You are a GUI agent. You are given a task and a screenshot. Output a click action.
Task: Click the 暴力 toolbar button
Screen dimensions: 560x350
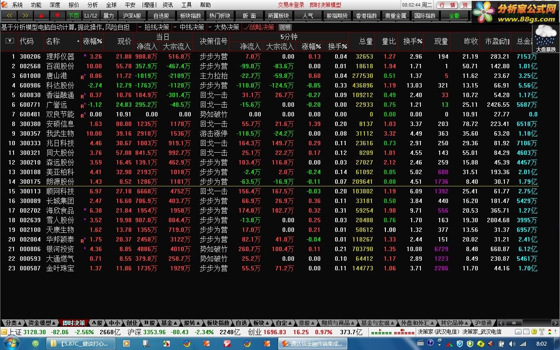pyautogui.click(x=108, y=15)
